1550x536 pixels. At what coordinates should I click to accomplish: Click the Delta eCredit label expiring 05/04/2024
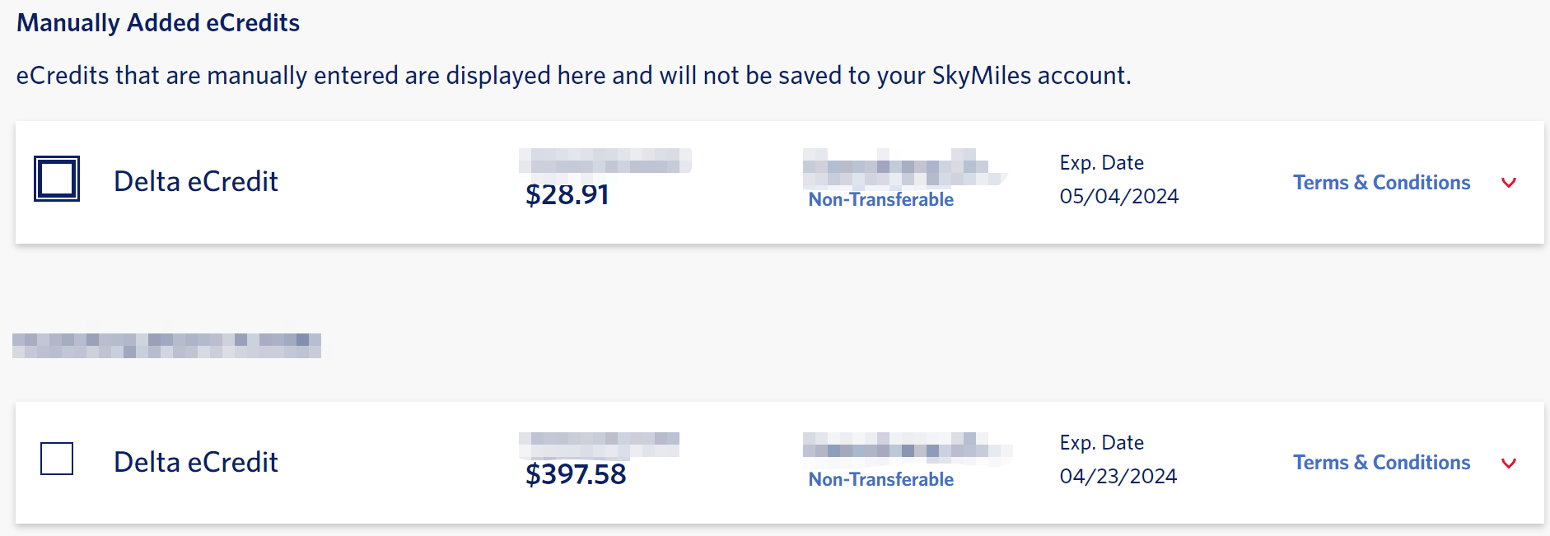196,181
